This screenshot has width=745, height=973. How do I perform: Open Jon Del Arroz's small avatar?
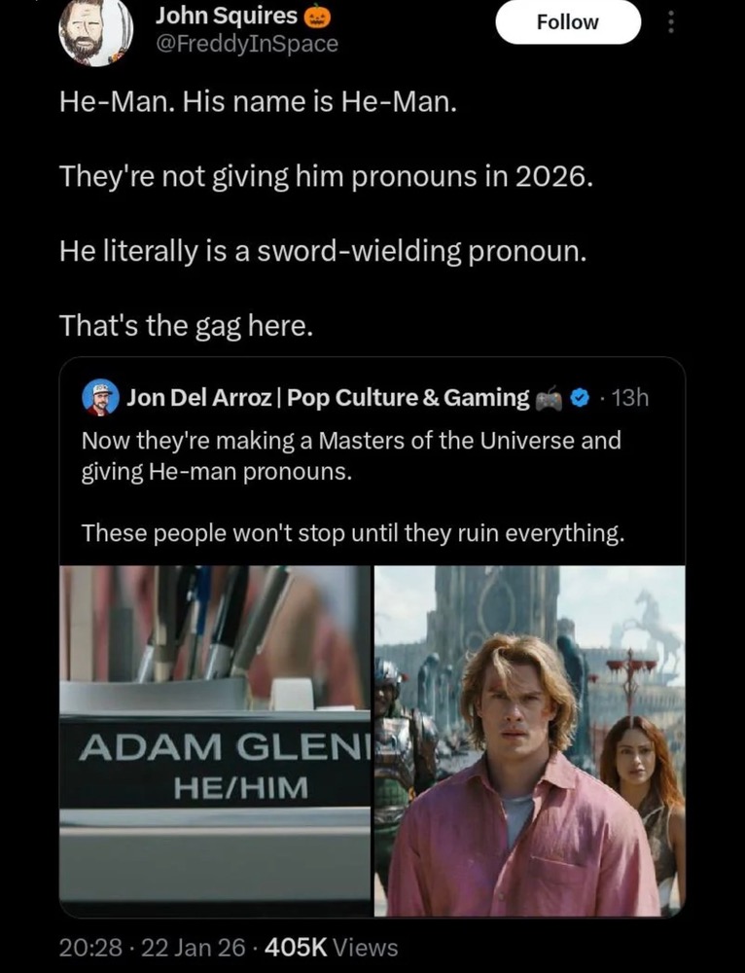pyautogui.click(x=100, y=397)
